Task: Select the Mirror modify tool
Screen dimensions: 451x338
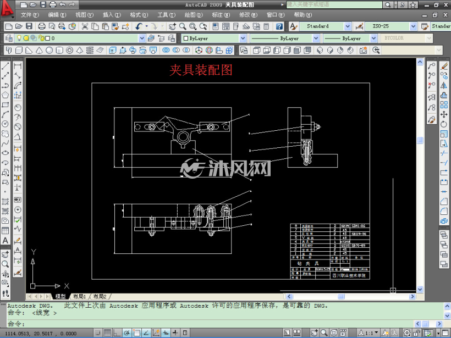Action: (x=444, y=85)
